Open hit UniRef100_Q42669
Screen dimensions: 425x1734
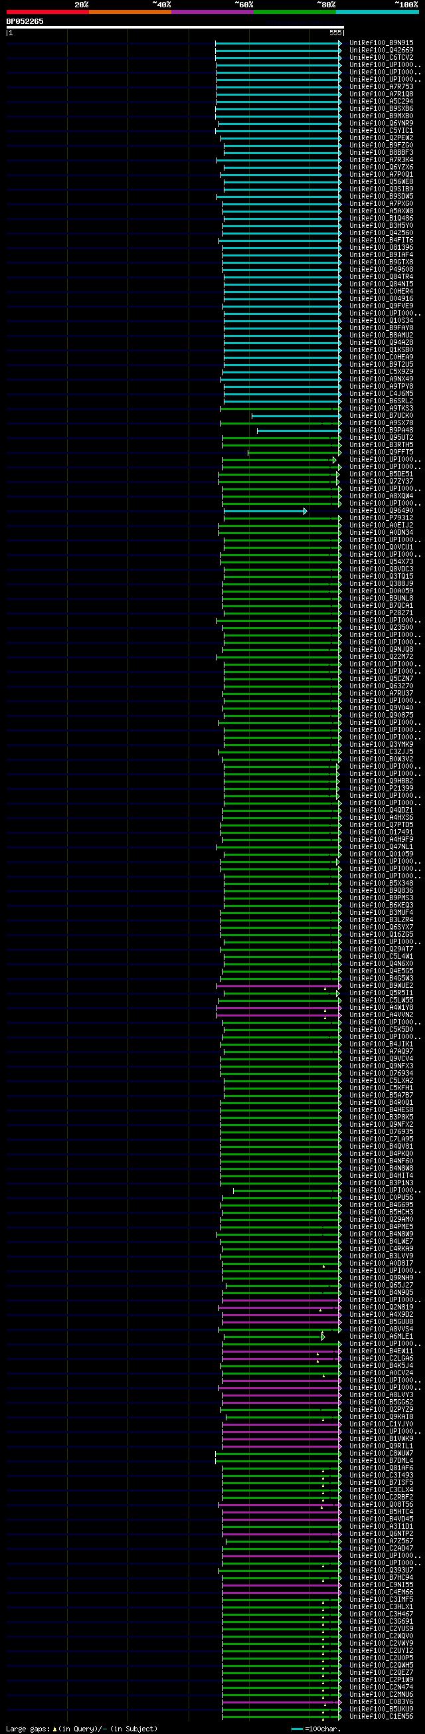point(381,50)
